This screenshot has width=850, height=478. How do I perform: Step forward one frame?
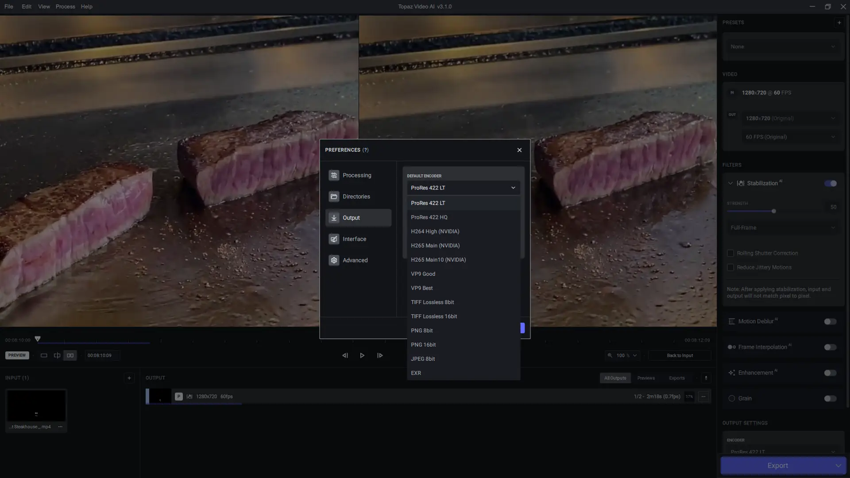[x=380, y=355]
